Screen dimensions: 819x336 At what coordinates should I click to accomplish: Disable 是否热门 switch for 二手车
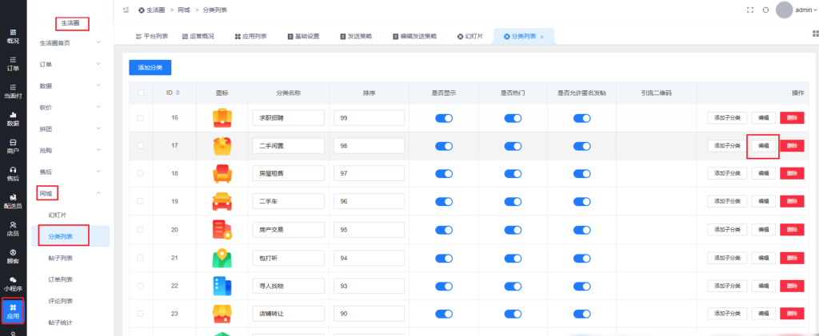pos(513,202)
